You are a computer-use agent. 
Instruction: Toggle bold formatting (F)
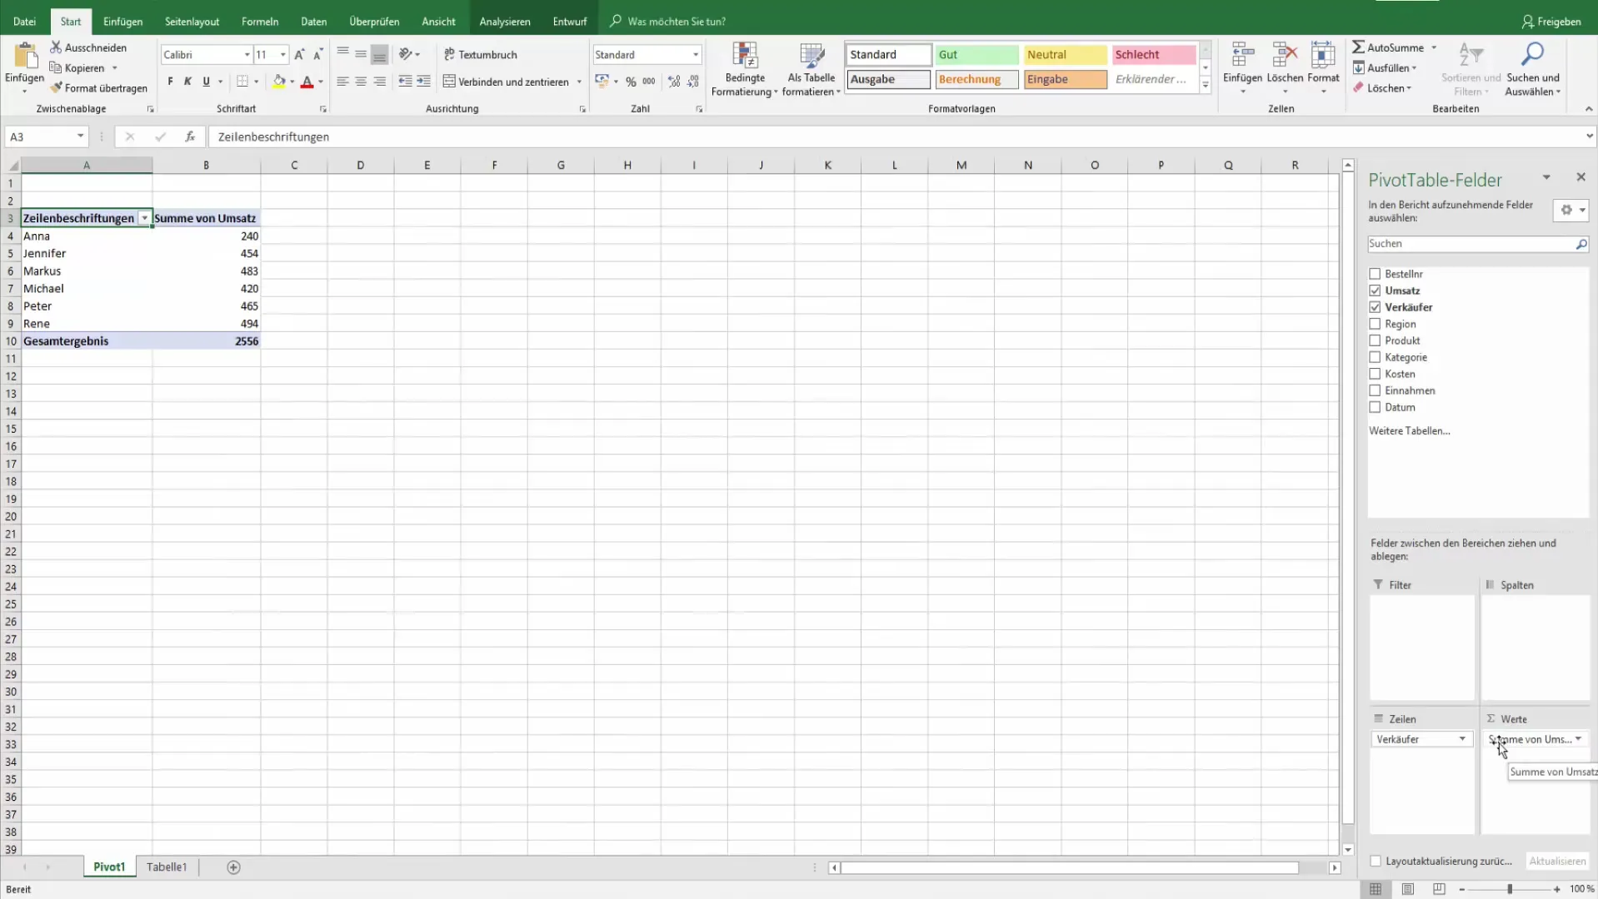[170, 82]
